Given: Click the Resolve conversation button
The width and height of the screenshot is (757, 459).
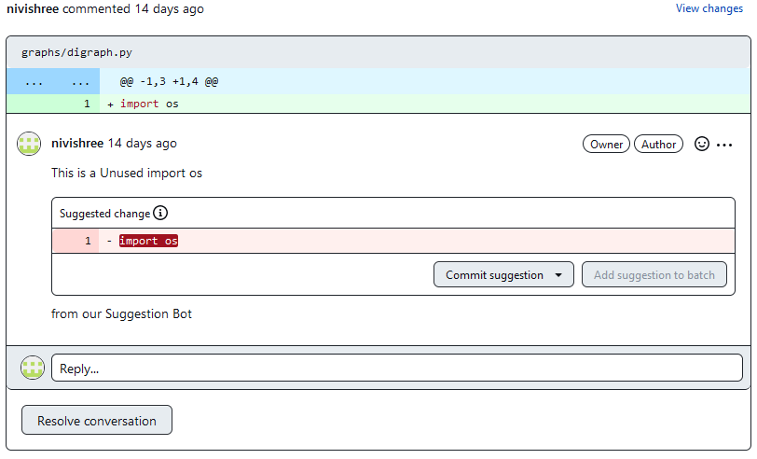Looking at the screenshot, I should [x=97, y=421].
